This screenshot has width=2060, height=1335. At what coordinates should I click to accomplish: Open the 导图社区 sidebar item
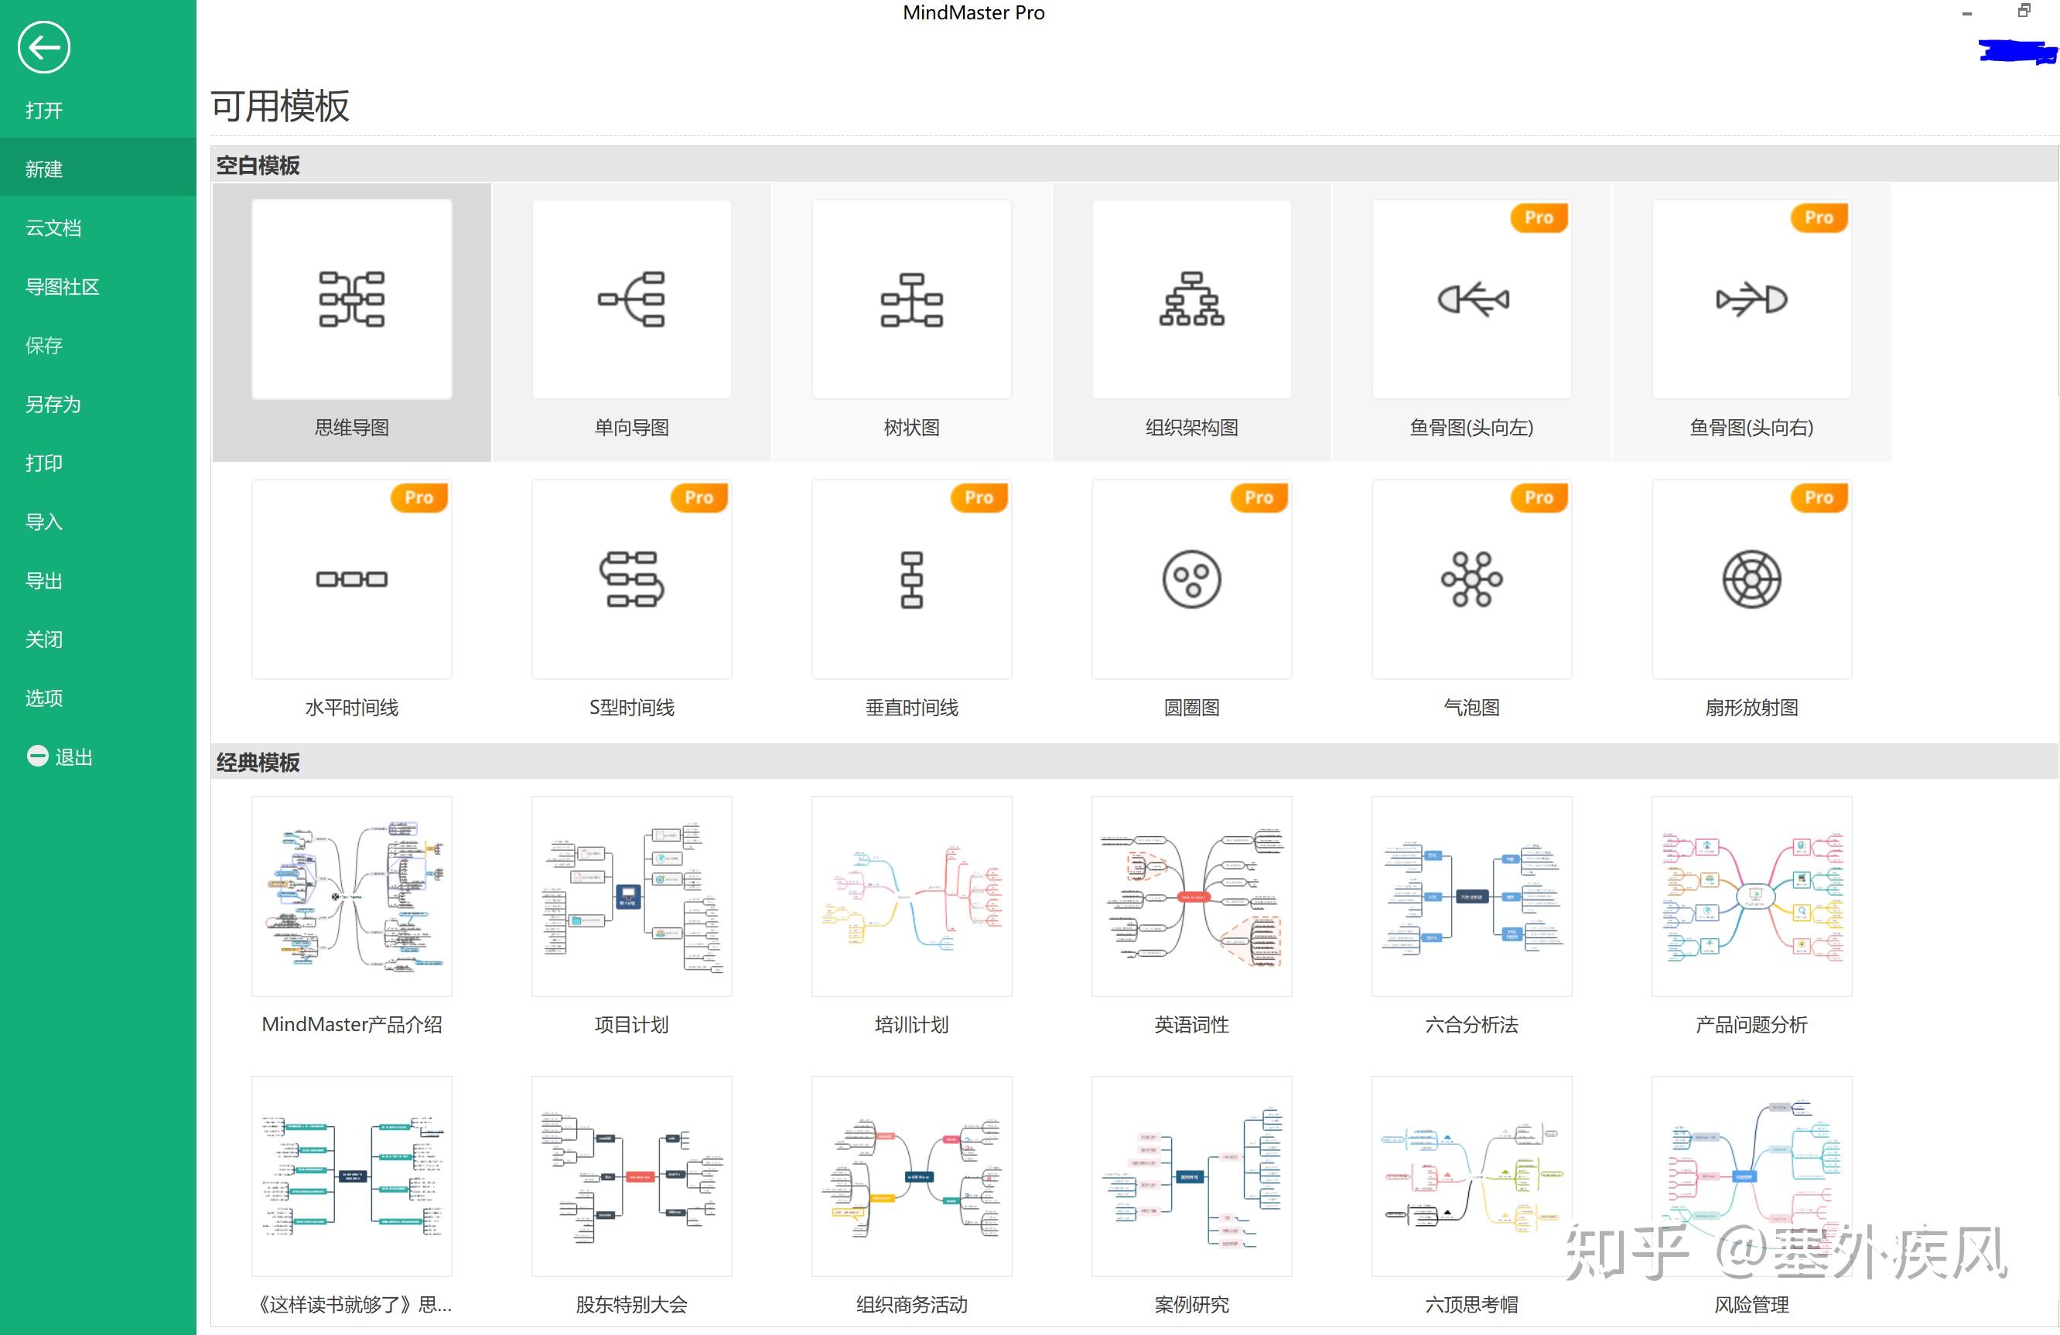pos(60,286)
